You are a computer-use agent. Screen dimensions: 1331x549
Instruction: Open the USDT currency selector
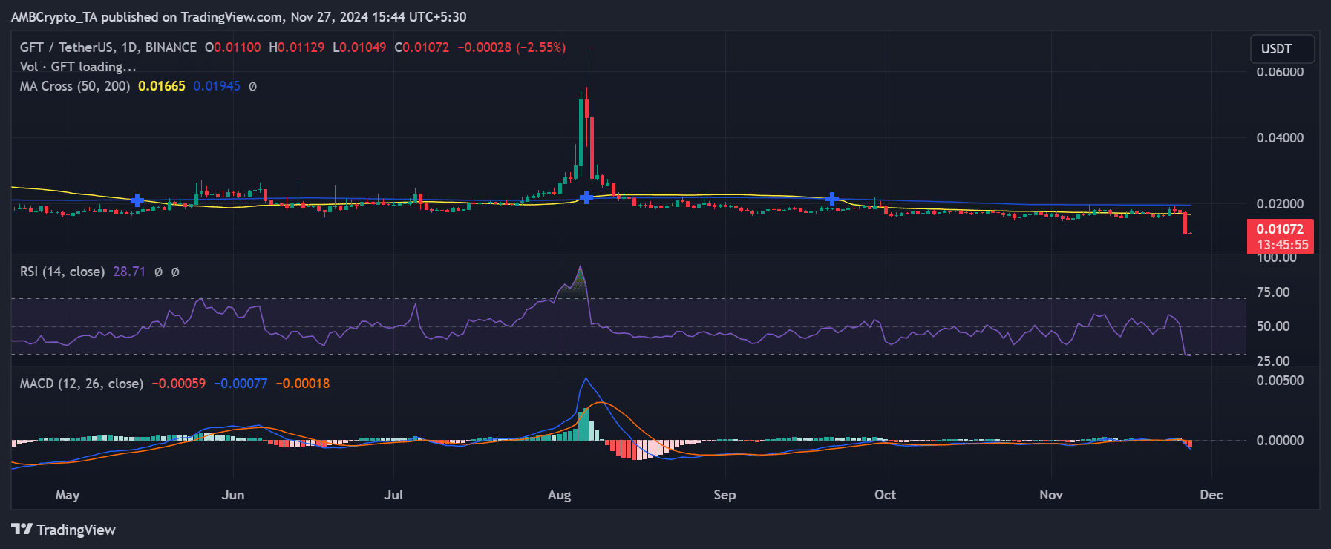click(x=1282, y=49)
